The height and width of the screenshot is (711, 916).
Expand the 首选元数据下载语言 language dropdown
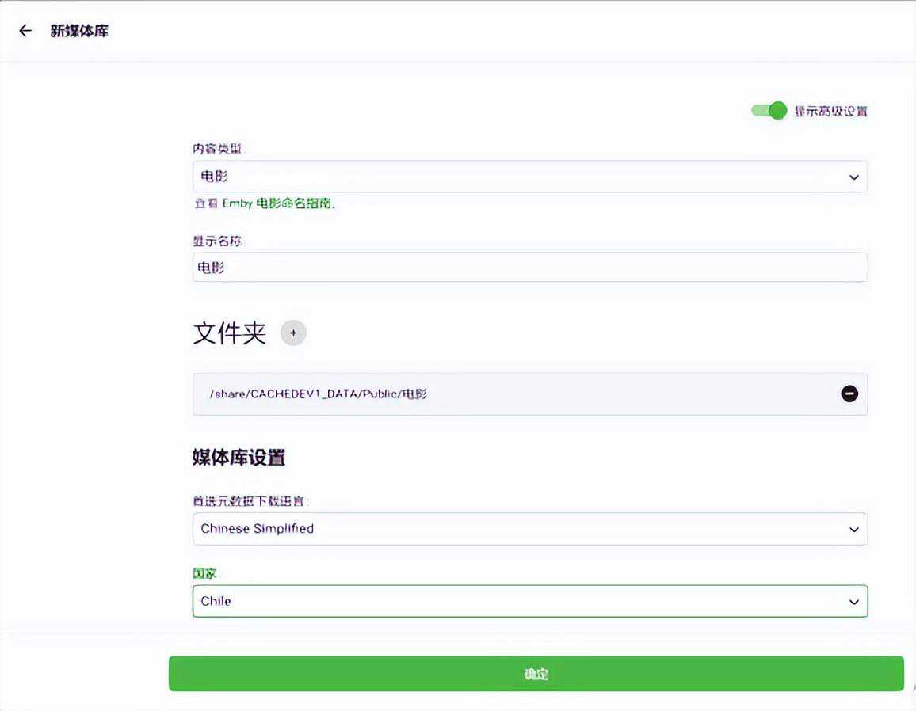(x=515, y=529)
